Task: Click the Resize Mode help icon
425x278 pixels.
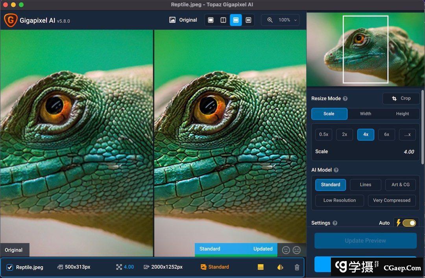Action: 345,99
